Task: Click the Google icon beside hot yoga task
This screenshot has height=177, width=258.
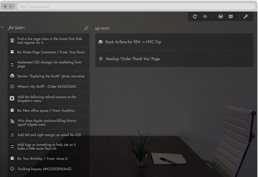Action: [x=12, y=40]
